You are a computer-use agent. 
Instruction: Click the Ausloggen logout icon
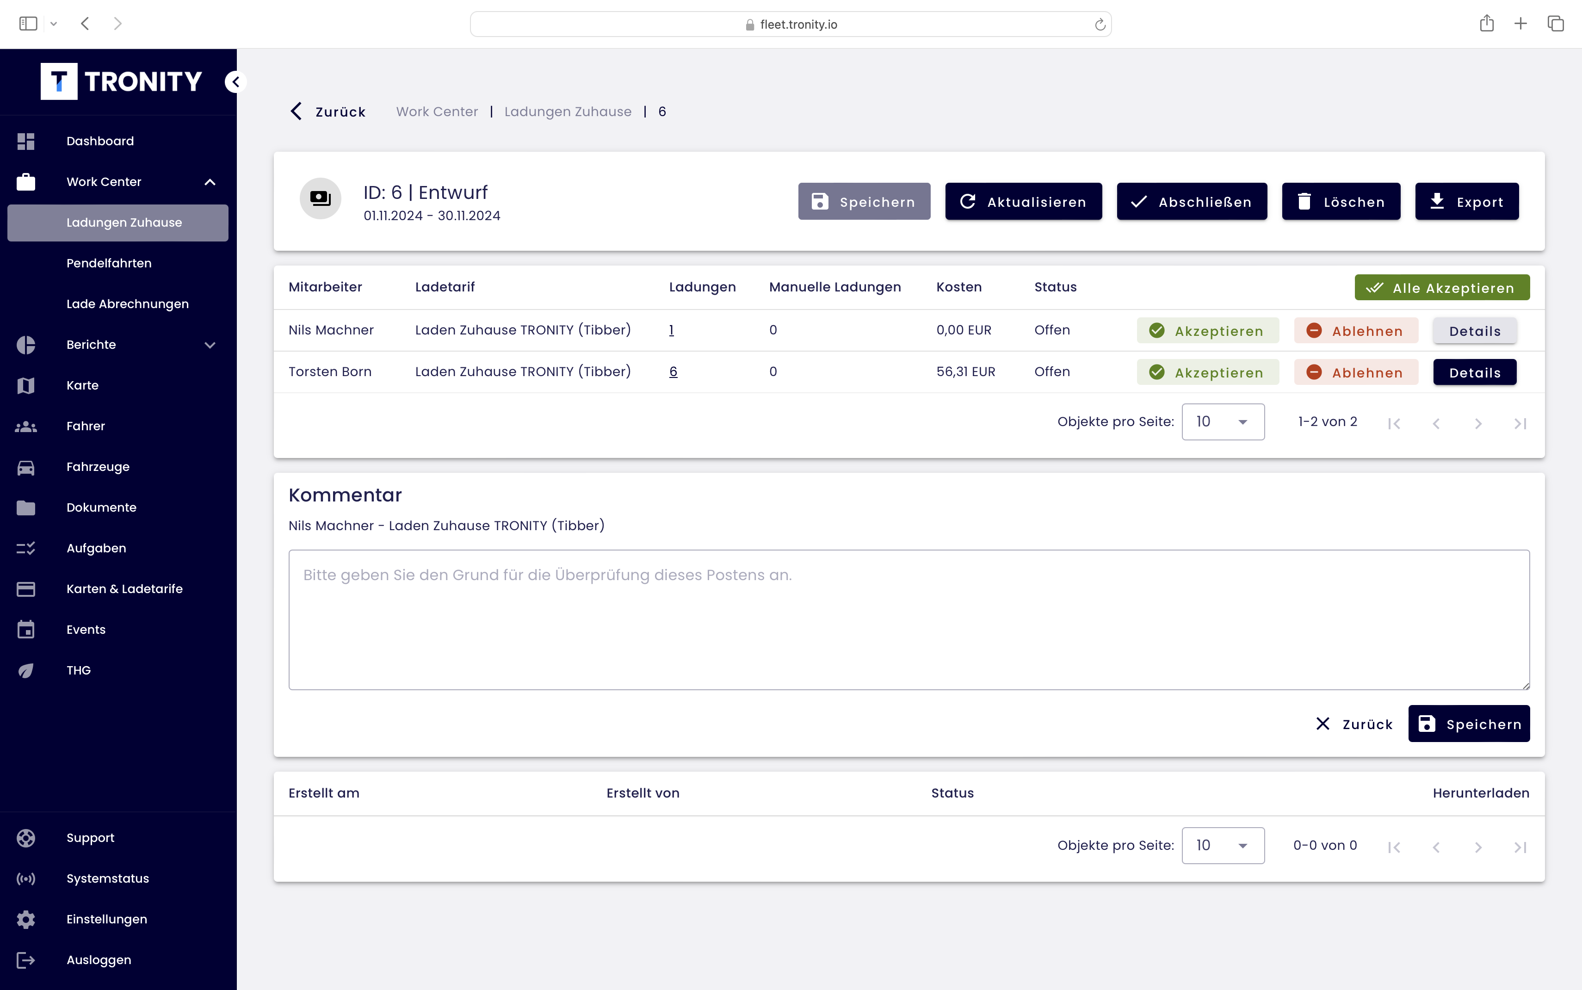tap(25, 960)
